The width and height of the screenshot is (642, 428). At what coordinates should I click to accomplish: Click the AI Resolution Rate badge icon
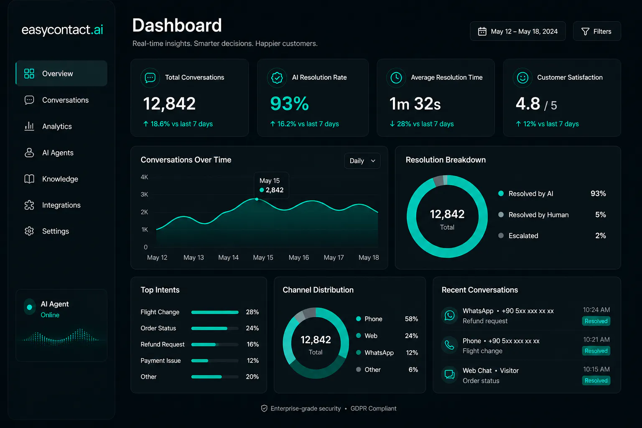tap(277, 78)
